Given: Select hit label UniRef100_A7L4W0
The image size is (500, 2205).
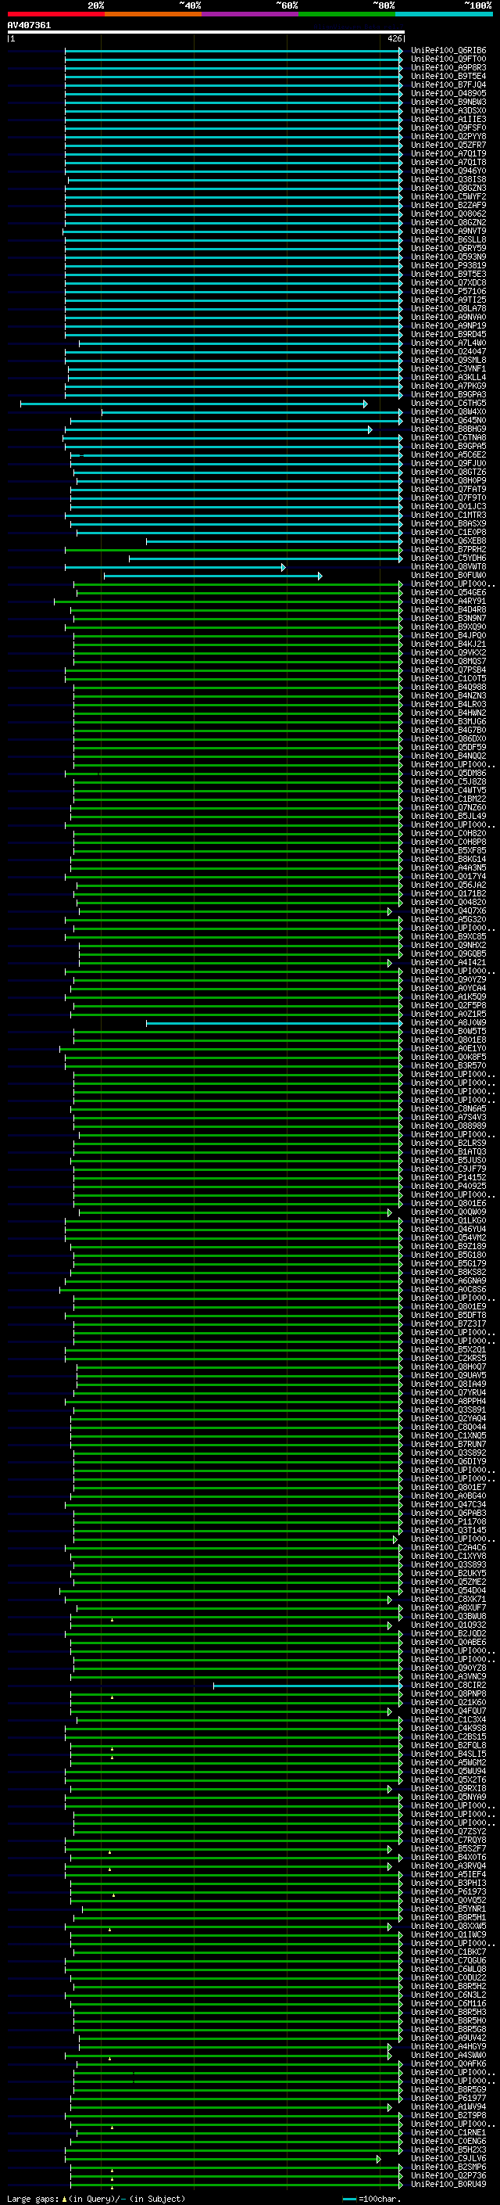Looking at the screenshot, I should [x=448, y=343].
